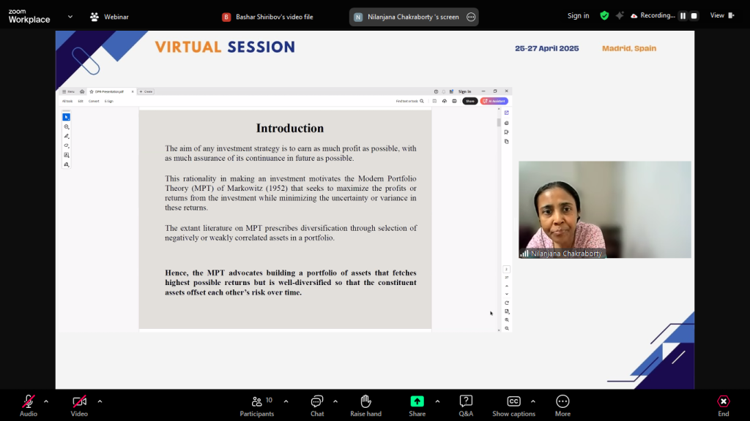Screen dimensions: 750x421
Task: Expand the Audio options arrow
Action: coord(46,401)
